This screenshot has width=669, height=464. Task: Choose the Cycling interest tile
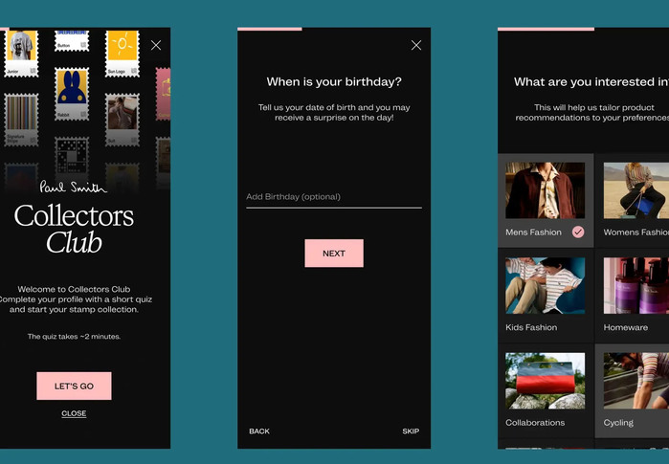point(636,389)
